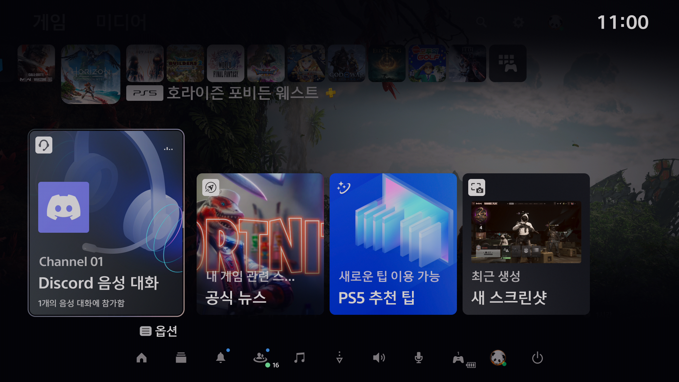
Task: Select the Builders game tile
Action: [x=185, y=63]
